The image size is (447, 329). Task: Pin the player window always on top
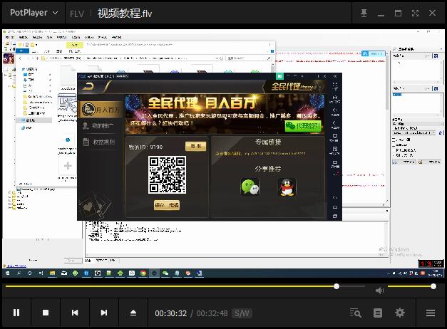[364, 13]
